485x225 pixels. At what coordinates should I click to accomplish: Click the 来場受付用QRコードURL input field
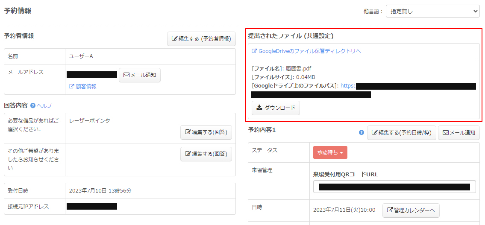click(394, 187)
